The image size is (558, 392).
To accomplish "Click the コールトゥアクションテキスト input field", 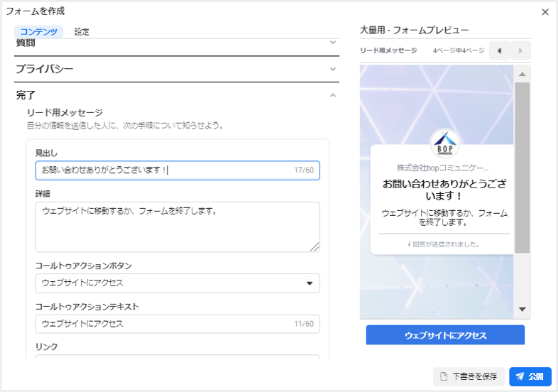I will click(163, 324).
